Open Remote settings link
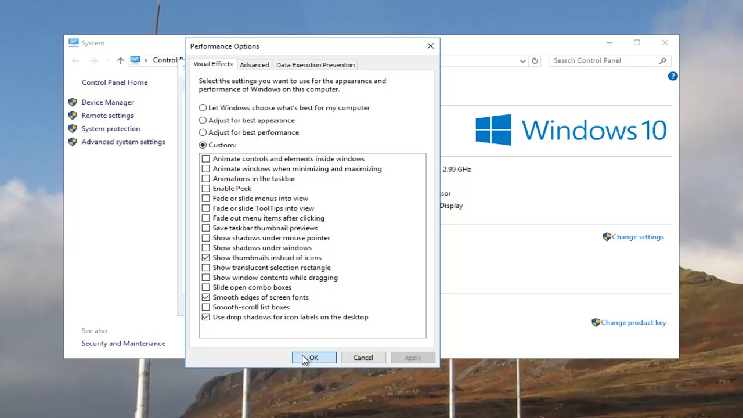This screenshot has width=743, height=418. point(107,116)
